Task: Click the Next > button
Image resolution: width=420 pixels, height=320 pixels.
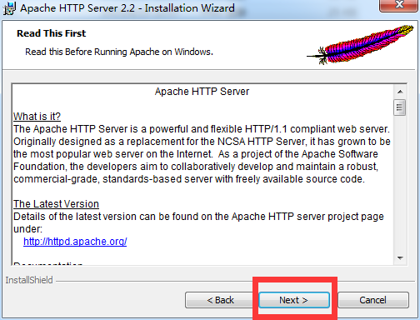Action: [x=294, y=300]
